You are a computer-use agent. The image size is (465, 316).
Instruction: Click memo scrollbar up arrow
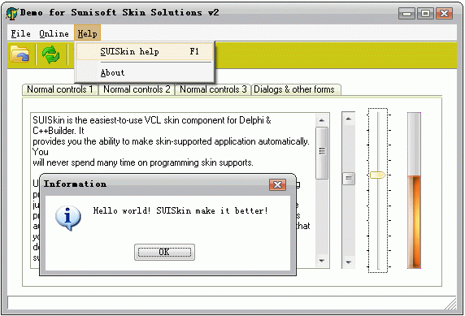322,120
